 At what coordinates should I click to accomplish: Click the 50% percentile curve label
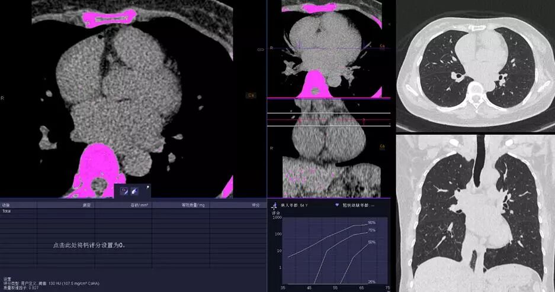[x=371, y=242]
